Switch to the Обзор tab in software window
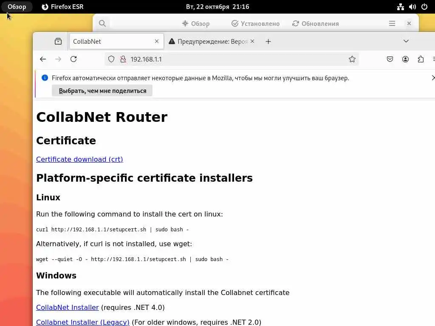 click(x=196, y=24)
